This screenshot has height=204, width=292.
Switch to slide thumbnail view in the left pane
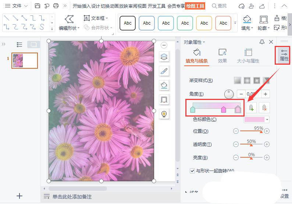coord(33,44)
